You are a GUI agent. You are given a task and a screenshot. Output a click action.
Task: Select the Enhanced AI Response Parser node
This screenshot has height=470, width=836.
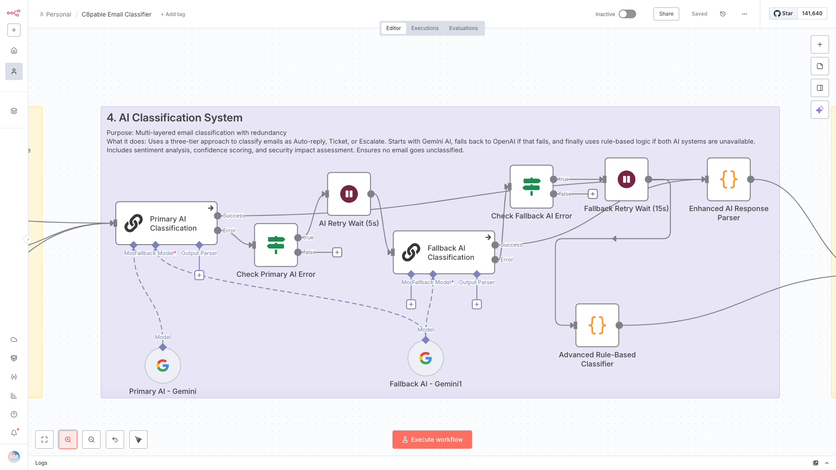click(x=729, y=179)
